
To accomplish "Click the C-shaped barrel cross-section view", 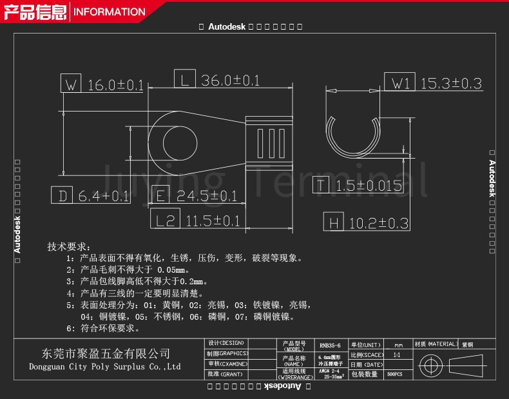I will click(352, 134).
